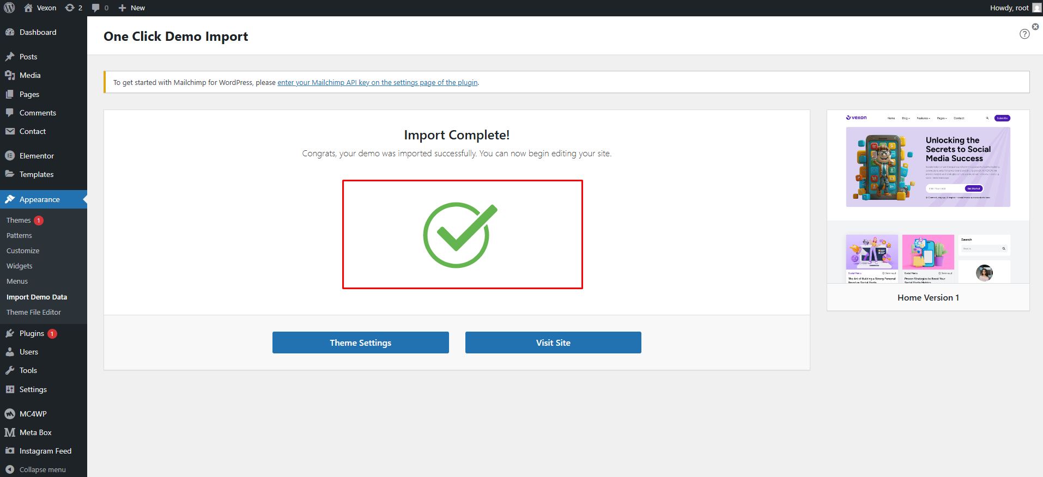The width and height of the screenshot is (1043, 477).
Task: Open the Howdy, root user menu
Action: [x=1015, y=8]
